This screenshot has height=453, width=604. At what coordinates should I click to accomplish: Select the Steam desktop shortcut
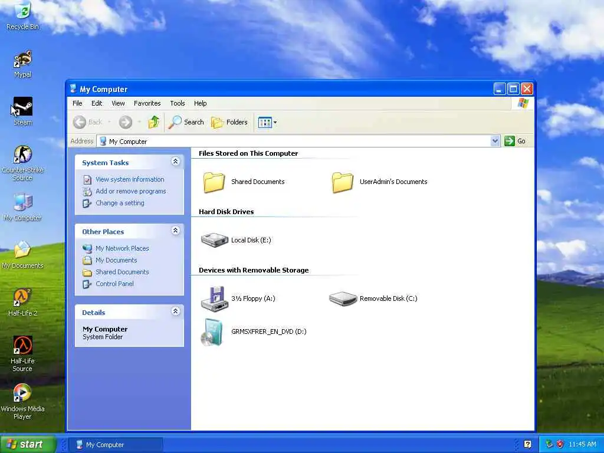click(23, 111)
